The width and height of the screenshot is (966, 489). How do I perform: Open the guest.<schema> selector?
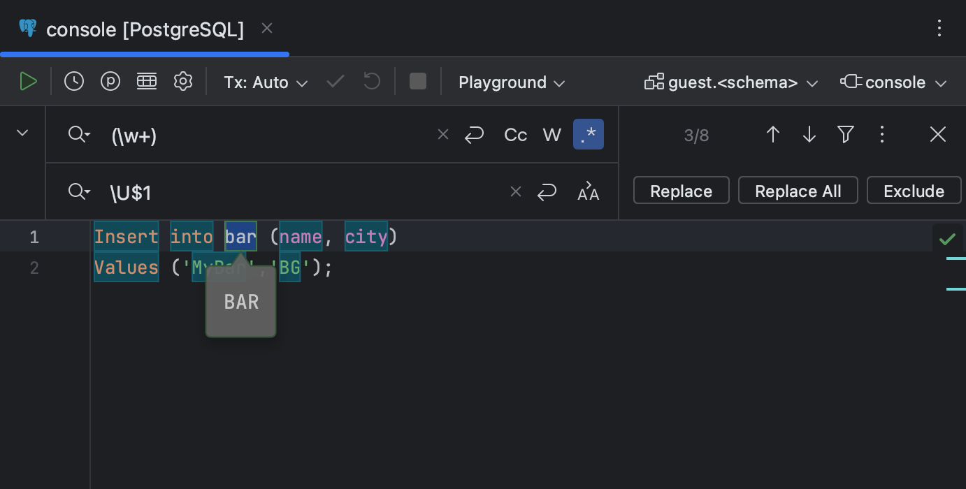tap(730, 82)
